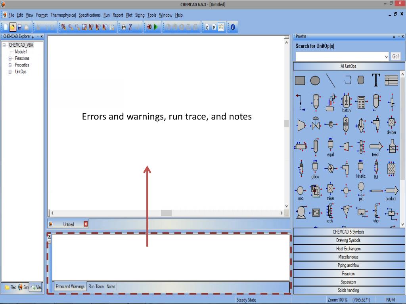Close the Untitled document tab
Screen dimensions: 406x304
86,224
